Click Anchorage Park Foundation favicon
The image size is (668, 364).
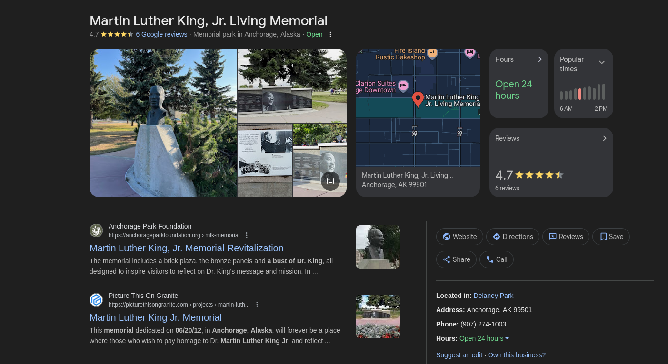[96, 230]
